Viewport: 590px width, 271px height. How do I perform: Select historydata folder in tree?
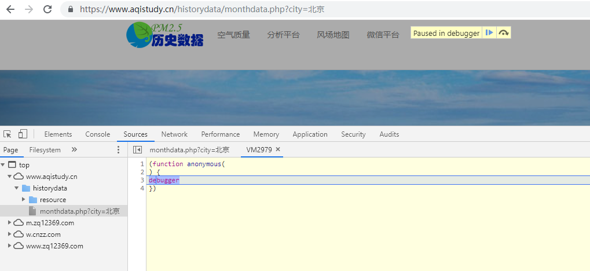point(50,188)
